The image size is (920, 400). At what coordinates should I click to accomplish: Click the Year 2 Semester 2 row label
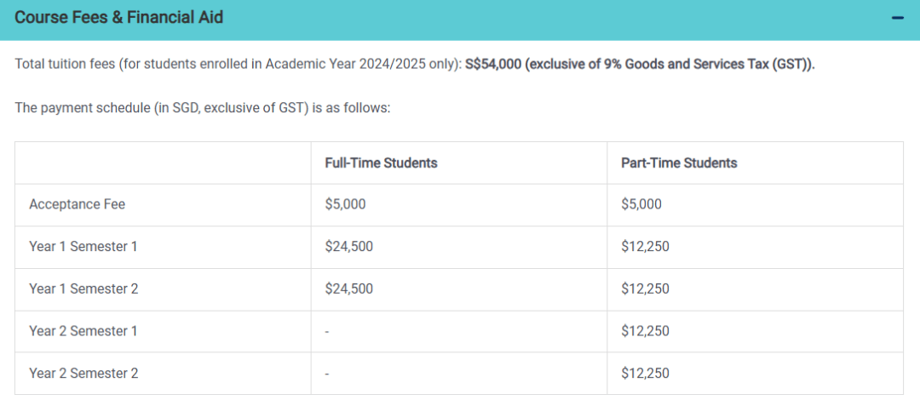click(x=83, y=374)
